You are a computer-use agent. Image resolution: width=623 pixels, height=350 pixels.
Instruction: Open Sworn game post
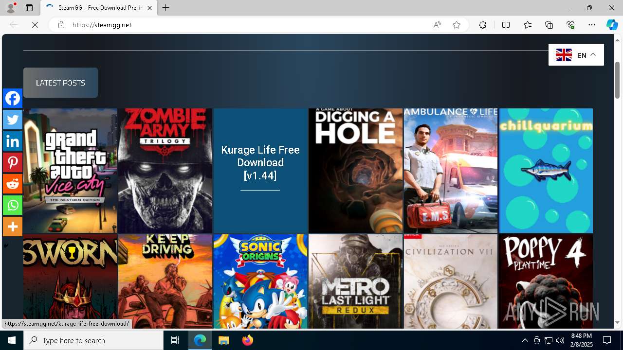coord(70,281)
